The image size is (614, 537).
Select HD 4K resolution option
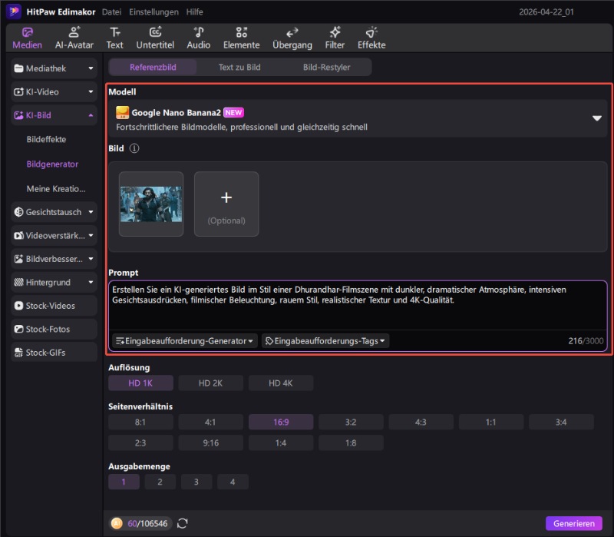281,383
